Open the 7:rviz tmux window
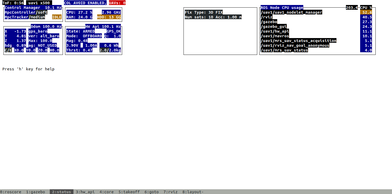 click(x=171, y=192)
